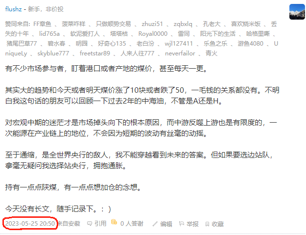The image size is (306, 235).
Task: Click the 收藏 favorite link
Action: (217, 224)
